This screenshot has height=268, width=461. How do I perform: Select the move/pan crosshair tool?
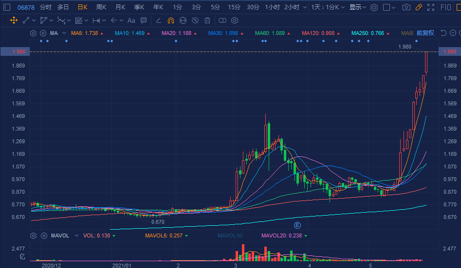[14, 20]
